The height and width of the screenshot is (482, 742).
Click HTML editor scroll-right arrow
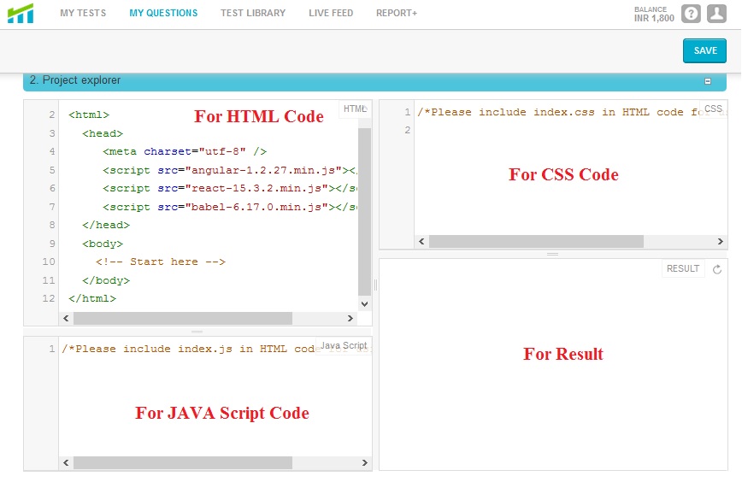pos(350,318)
